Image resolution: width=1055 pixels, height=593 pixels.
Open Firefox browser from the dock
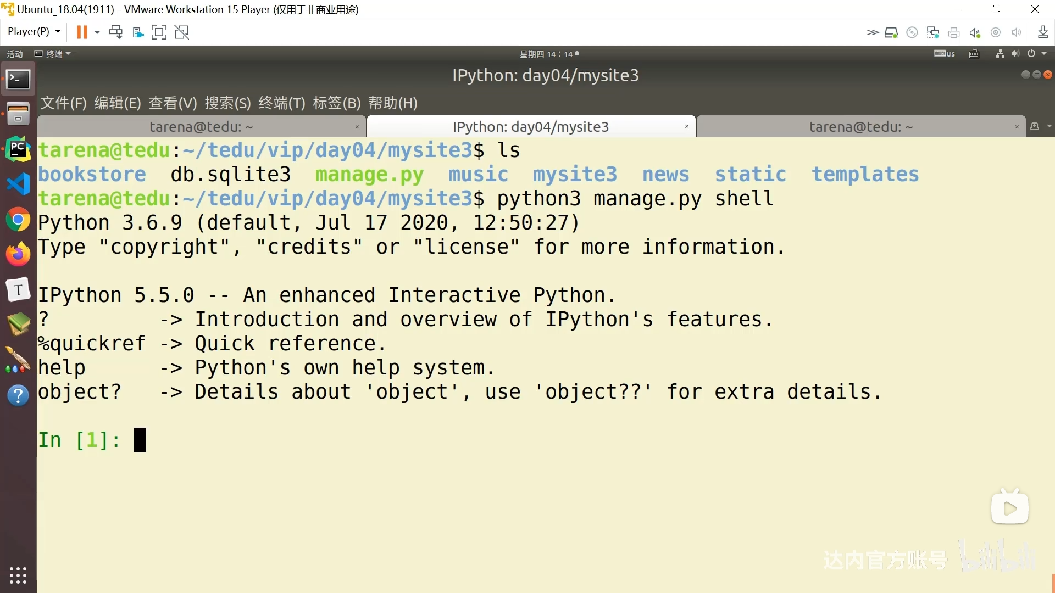(18, 254)
